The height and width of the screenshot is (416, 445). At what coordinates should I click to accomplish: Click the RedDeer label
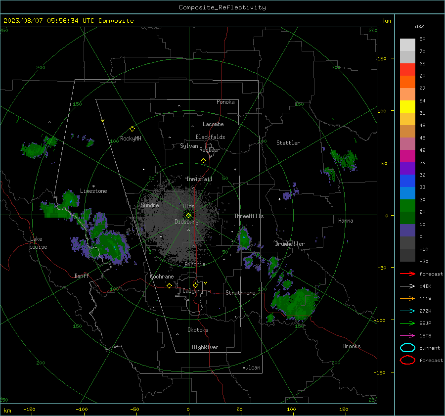[210, 150]
